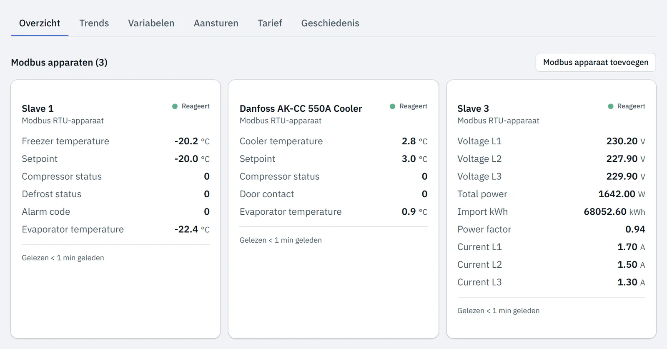Viewport: 667px width, 349px height.
Task: Click Gelezen timestamp on Danfoss card
Action: point(281,240)
